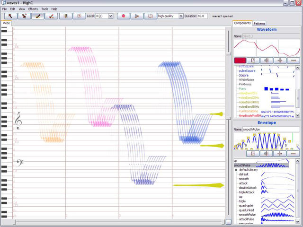Click the waveform list scroll-down arrow
Viewport: 303px width, 227px height.
point(298,115)
